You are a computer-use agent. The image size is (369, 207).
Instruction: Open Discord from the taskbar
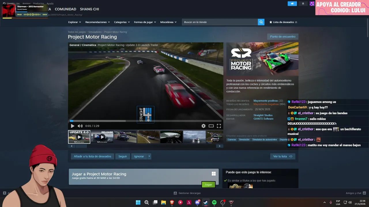(x=197, y=202)
